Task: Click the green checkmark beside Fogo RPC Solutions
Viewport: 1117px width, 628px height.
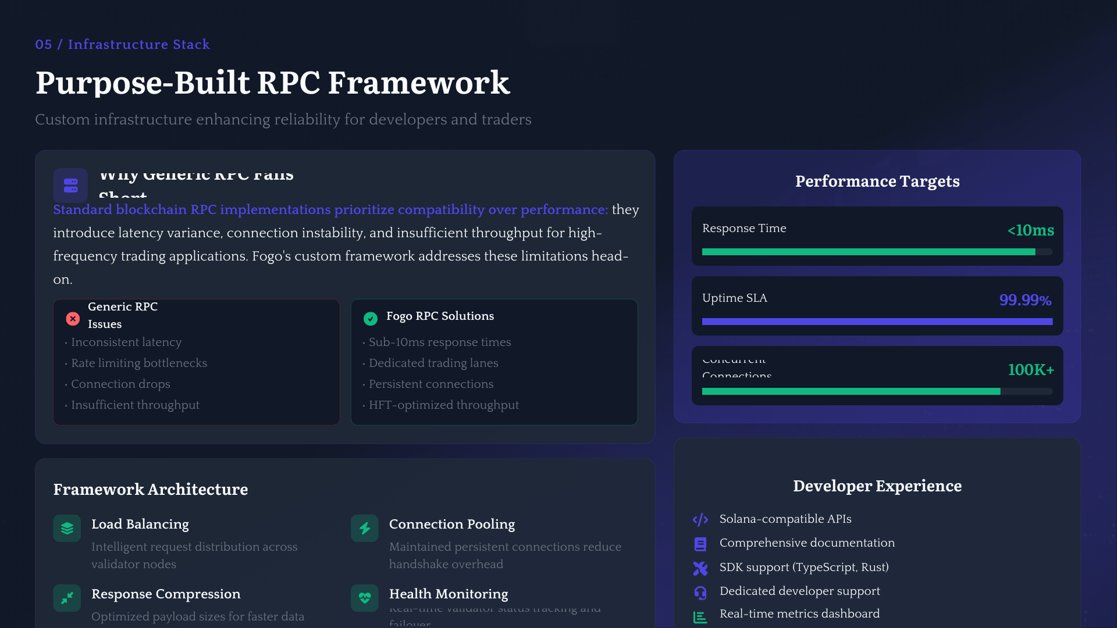Action: tap(371, 319)
